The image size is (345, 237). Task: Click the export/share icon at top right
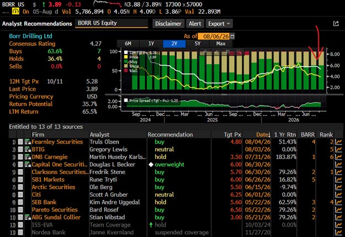(x=336, y=23)
